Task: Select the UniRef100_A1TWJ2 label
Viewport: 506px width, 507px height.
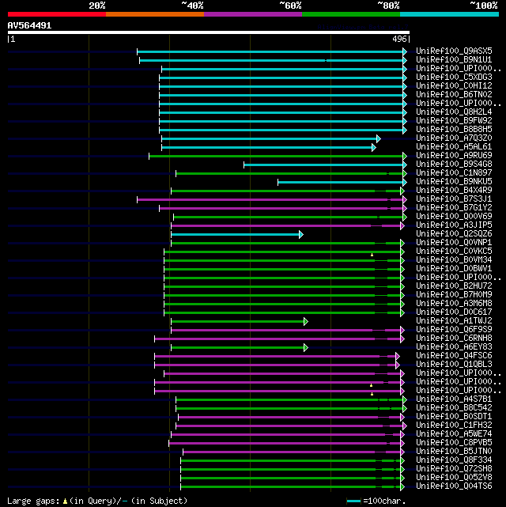Action: [x=454, y=321]
